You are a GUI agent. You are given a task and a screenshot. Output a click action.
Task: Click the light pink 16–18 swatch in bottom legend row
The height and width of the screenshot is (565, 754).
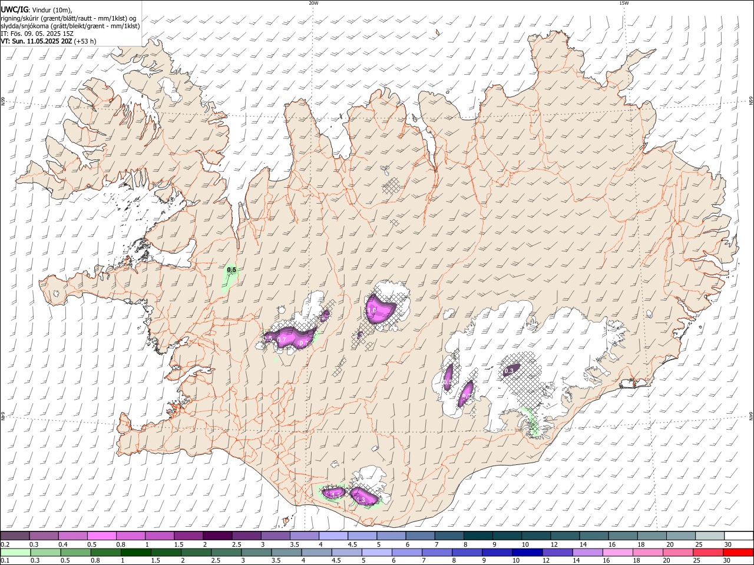pyautogui.click(x=618, y=552)
